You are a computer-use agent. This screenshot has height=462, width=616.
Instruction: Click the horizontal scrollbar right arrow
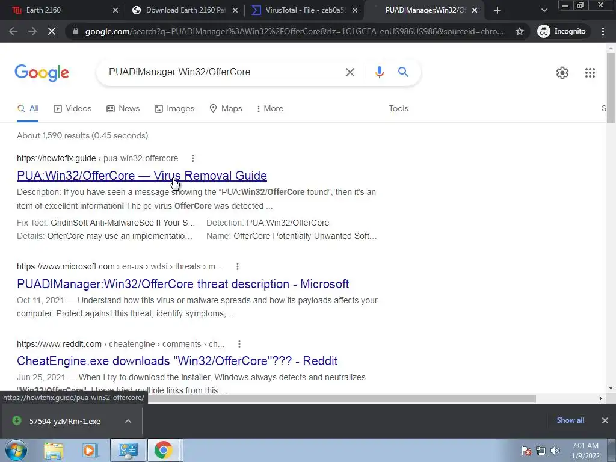tap(600, 398)
